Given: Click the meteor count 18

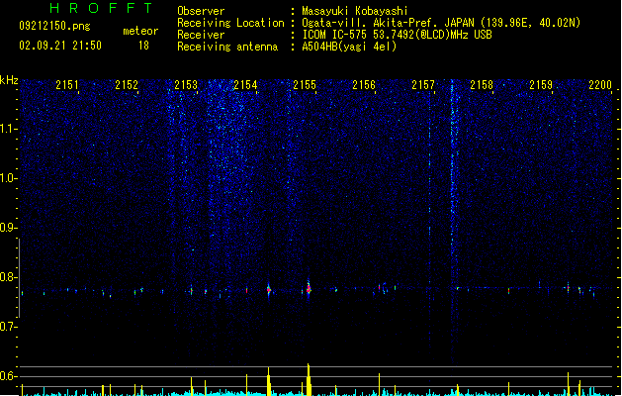Looking at the screenshot, I should [143, 46].
